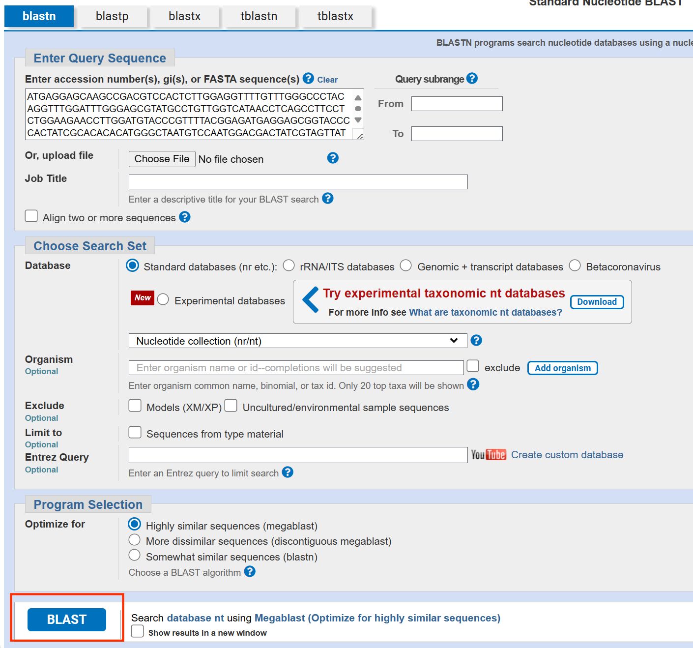Check Uncultured/environmental sample sequences
The image size is (693, 648).
(x=231, y=406)
